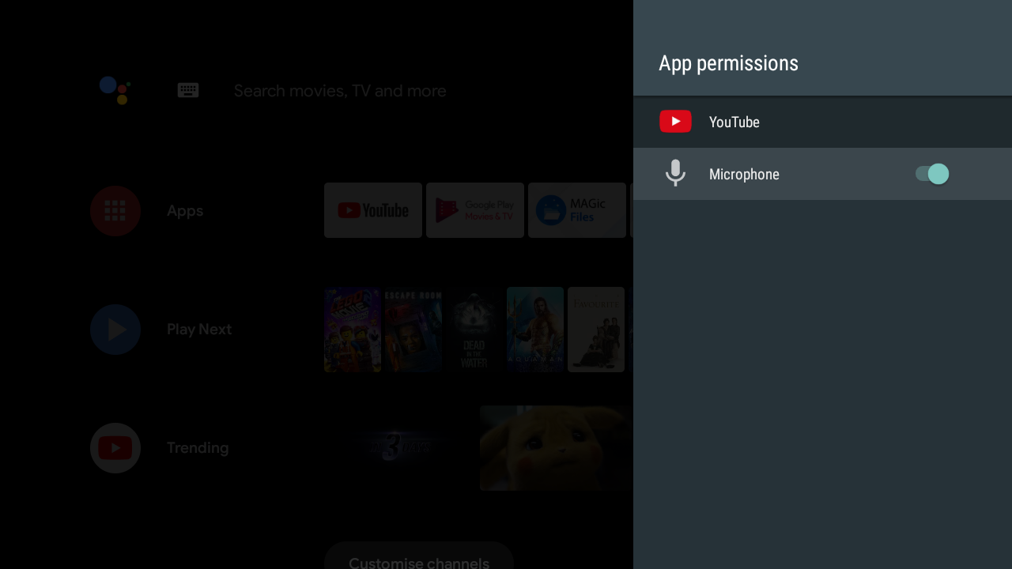
Task: Select the Escape Room poster
Action: [x=413, y=330]
